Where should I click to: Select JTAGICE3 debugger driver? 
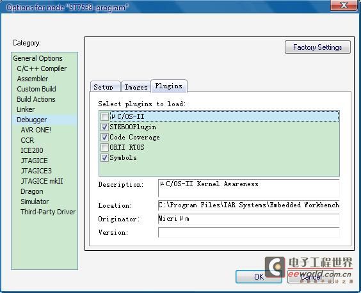pyautogui.click(x=36, y=171)
